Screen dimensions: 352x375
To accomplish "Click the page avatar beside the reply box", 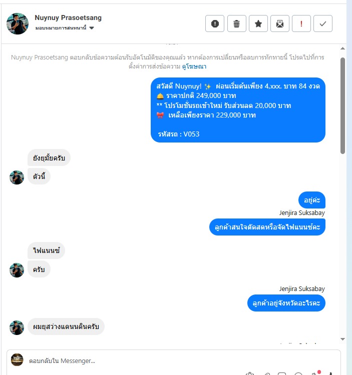I will click(x=17, y=359).
